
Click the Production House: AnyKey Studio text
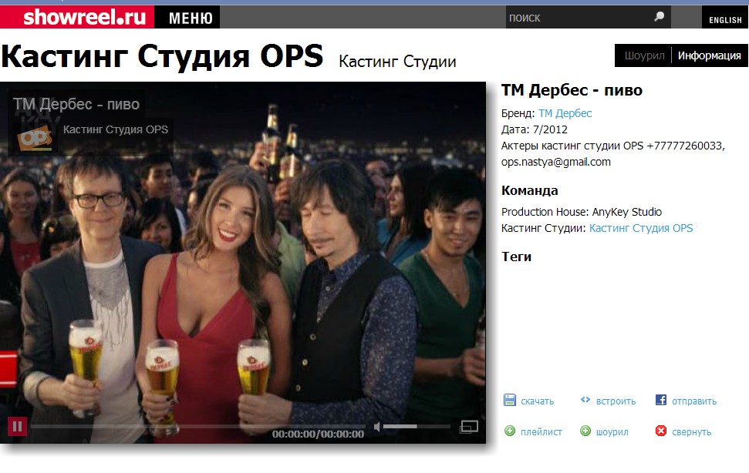coord(582,212)
